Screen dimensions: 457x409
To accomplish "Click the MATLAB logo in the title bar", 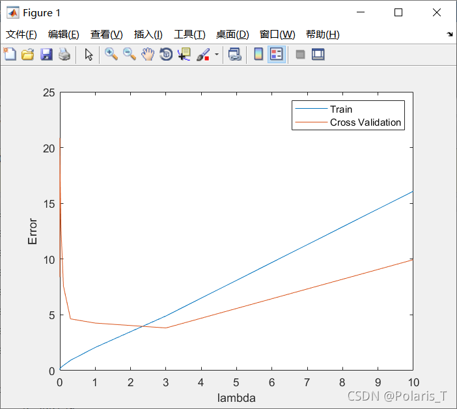I will click(x=13, y=13).
